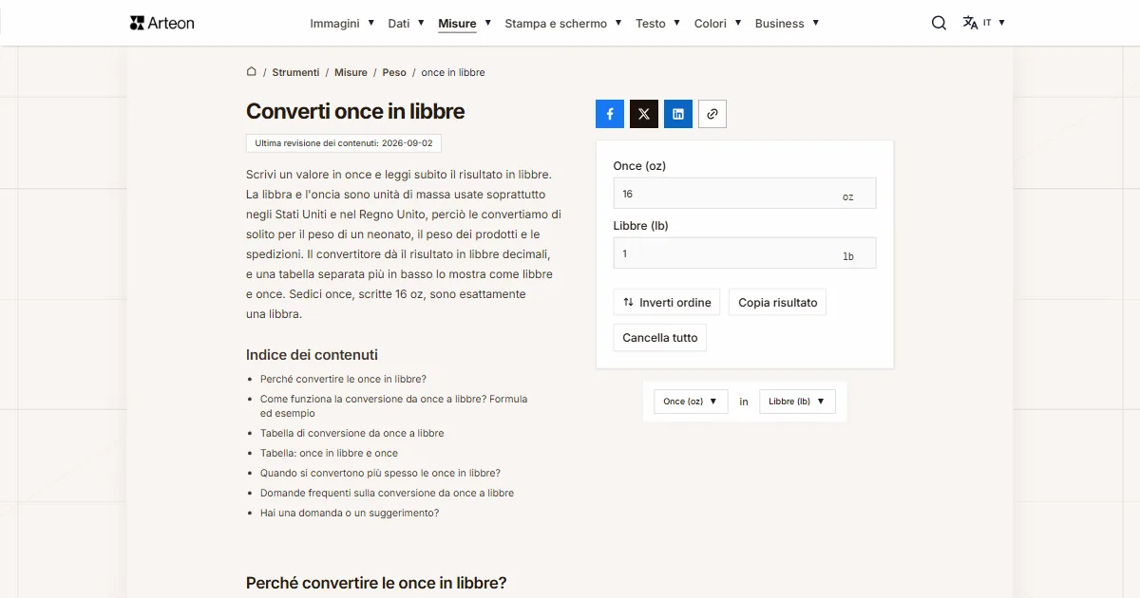Jump to 'Tabella di conversione da once a libbre'
The height and width of the screenshot is (598, 1140).
[x=351, y=433]
